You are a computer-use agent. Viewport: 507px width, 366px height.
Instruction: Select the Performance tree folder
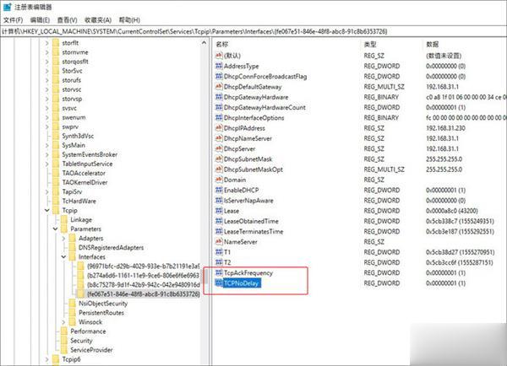pyautogui.click(x=88, y=331)
